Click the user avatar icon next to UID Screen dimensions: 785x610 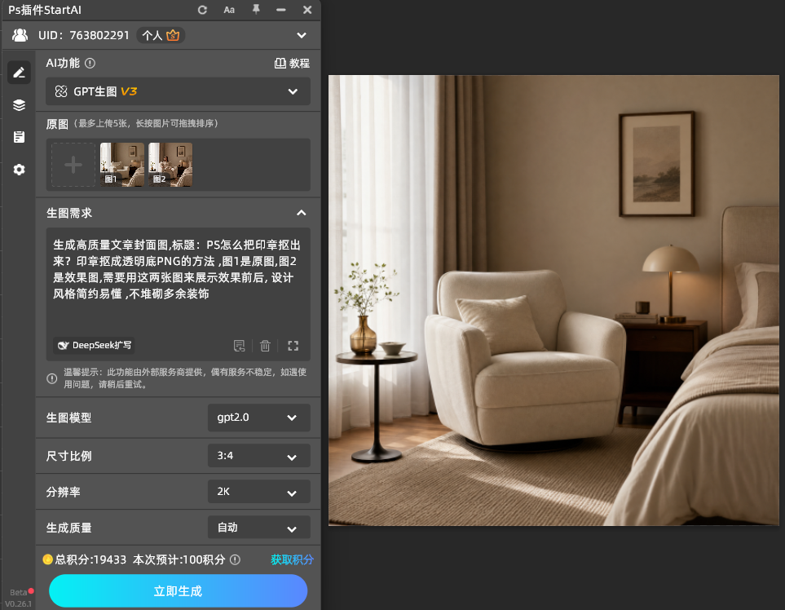(x=20, y=35)
